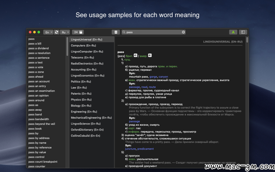
Task: Select LingvoEconomics (En-Ru) dictionary
Action: (92, 76)
